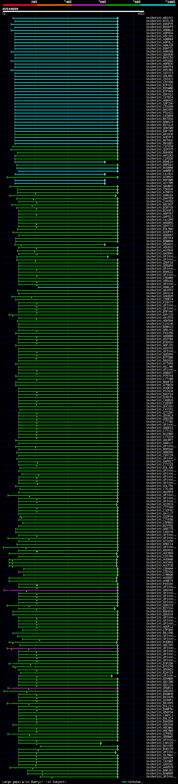The image size is (178, 784).
Task: Click the purple alignment bar for UniRef100_Q4GXA1
Action: (x=61, y=590)
